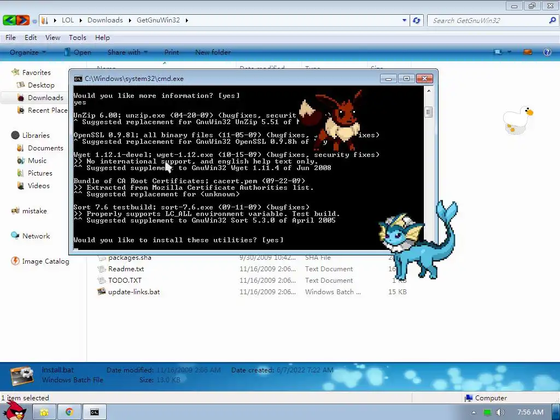This screenshot has width=560, height=420.
Task: Click the cmd window scrollbar thumb
Action: pyautogui.click(x=429, y=112)
